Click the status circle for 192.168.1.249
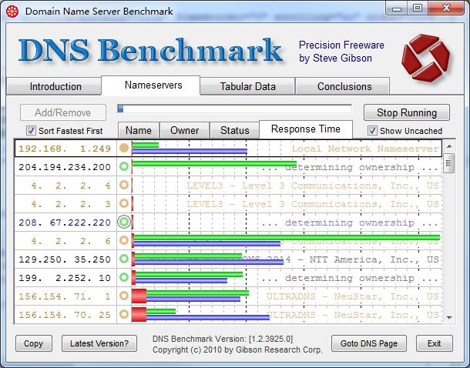Screen dimensions: 470x368 [x=123, y=148]
